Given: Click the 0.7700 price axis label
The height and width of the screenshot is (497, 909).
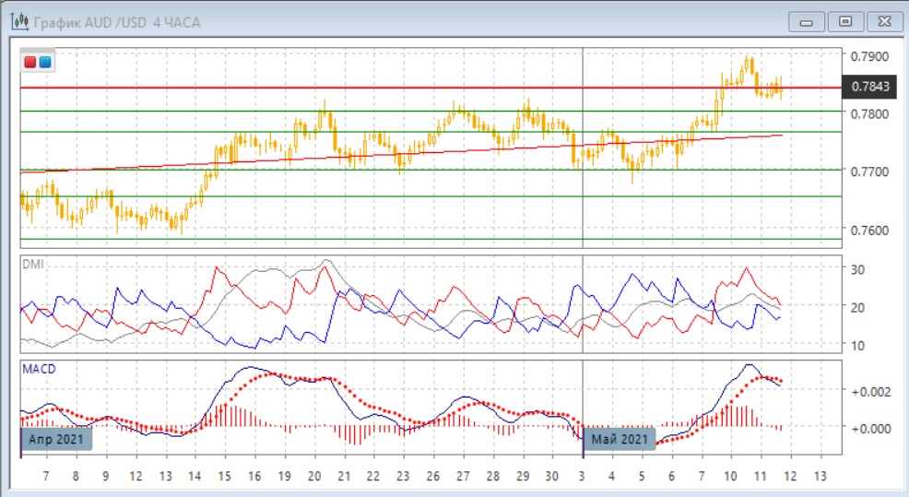Looking at the screenshot, I should 869,172.
